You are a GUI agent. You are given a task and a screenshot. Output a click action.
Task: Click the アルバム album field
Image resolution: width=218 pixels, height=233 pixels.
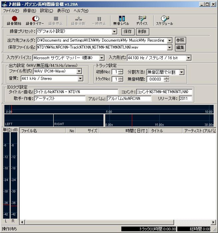tap(129, 99)
